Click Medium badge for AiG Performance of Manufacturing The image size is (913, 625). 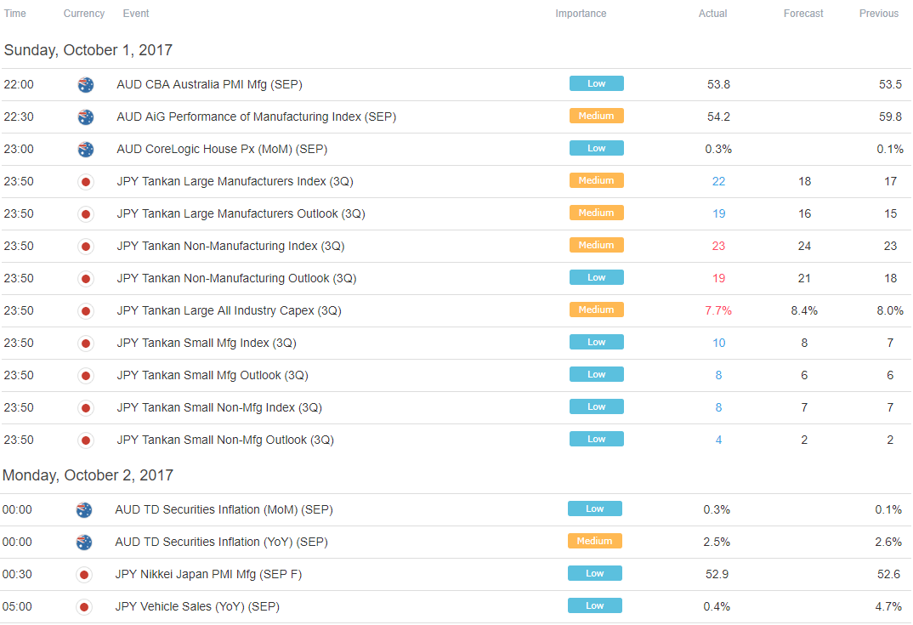tap(596, 116)
